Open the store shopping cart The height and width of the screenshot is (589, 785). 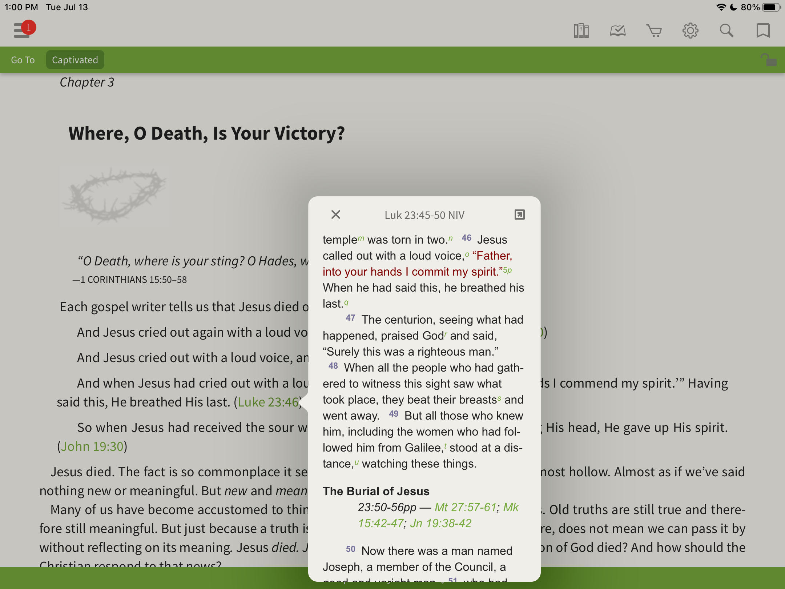click(x=654, y=31)
